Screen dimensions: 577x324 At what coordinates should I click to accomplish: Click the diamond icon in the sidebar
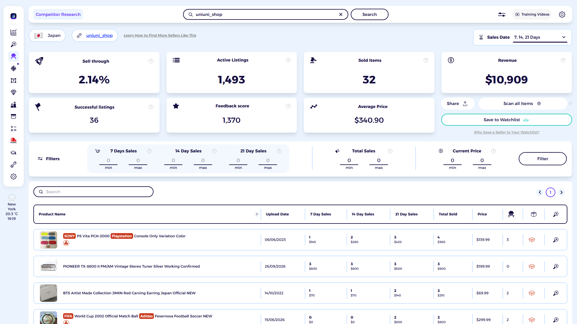tap(14, 92)
